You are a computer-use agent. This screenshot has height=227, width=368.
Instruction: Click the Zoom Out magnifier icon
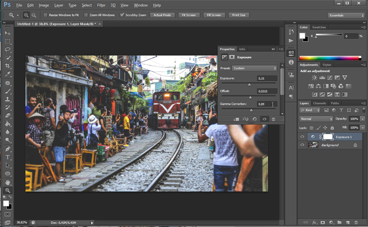pos(34,15)
